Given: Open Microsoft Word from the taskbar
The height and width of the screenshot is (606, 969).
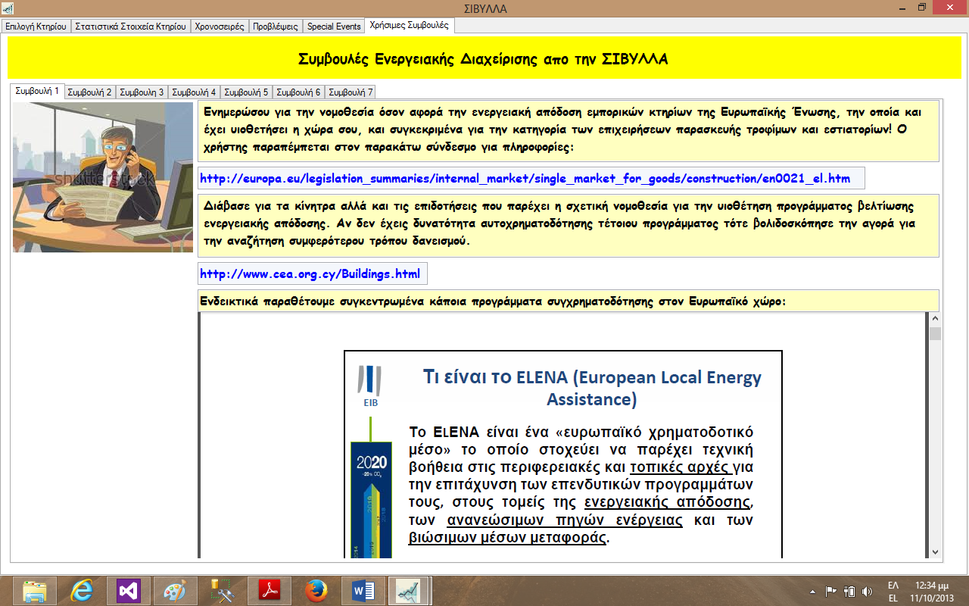Looking at the screenshot, I should 364,591.
